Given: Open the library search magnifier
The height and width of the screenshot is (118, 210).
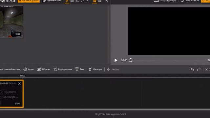Looking at the screenshot, I should (87, 1).
